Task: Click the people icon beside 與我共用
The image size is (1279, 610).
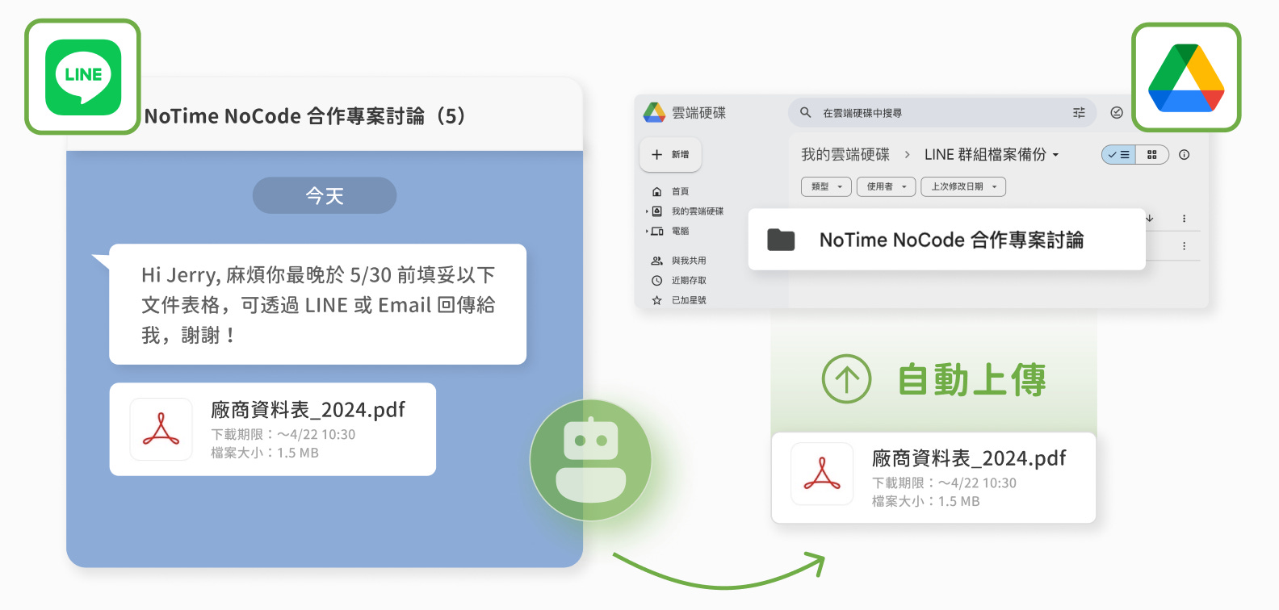Action: [656, 261]
